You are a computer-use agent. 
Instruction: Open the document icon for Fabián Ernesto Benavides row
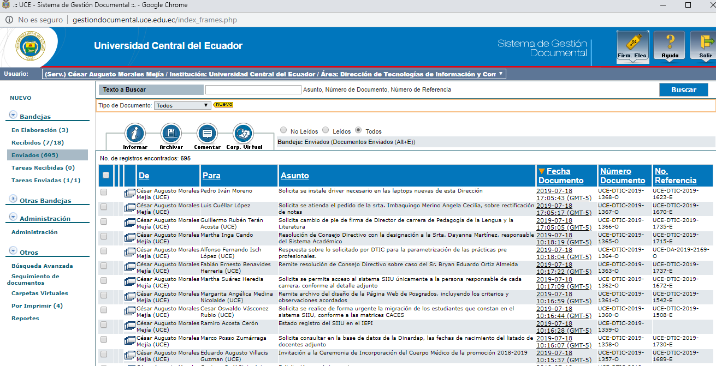coord(130,267)
